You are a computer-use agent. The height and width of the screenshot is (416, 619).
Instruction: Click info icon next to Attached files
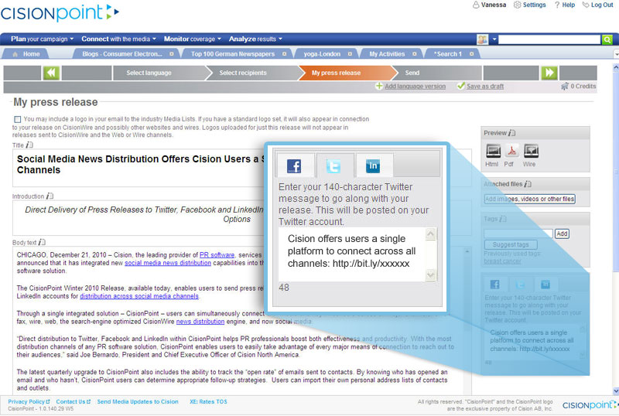point(528,184)
